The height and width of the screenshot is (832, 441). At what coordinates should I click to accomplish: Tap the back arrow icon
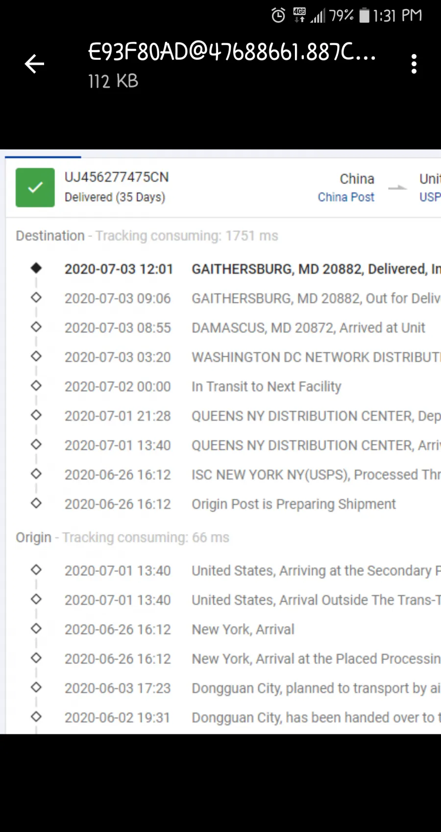tap(34, 64)
